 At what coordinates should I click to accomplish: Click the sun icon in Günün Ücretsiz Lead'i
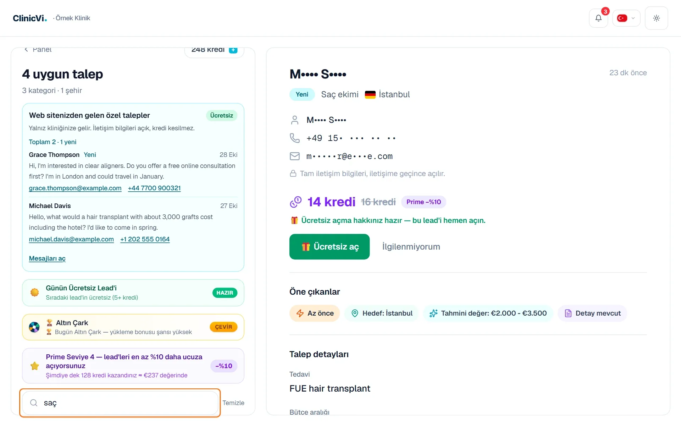35,293
